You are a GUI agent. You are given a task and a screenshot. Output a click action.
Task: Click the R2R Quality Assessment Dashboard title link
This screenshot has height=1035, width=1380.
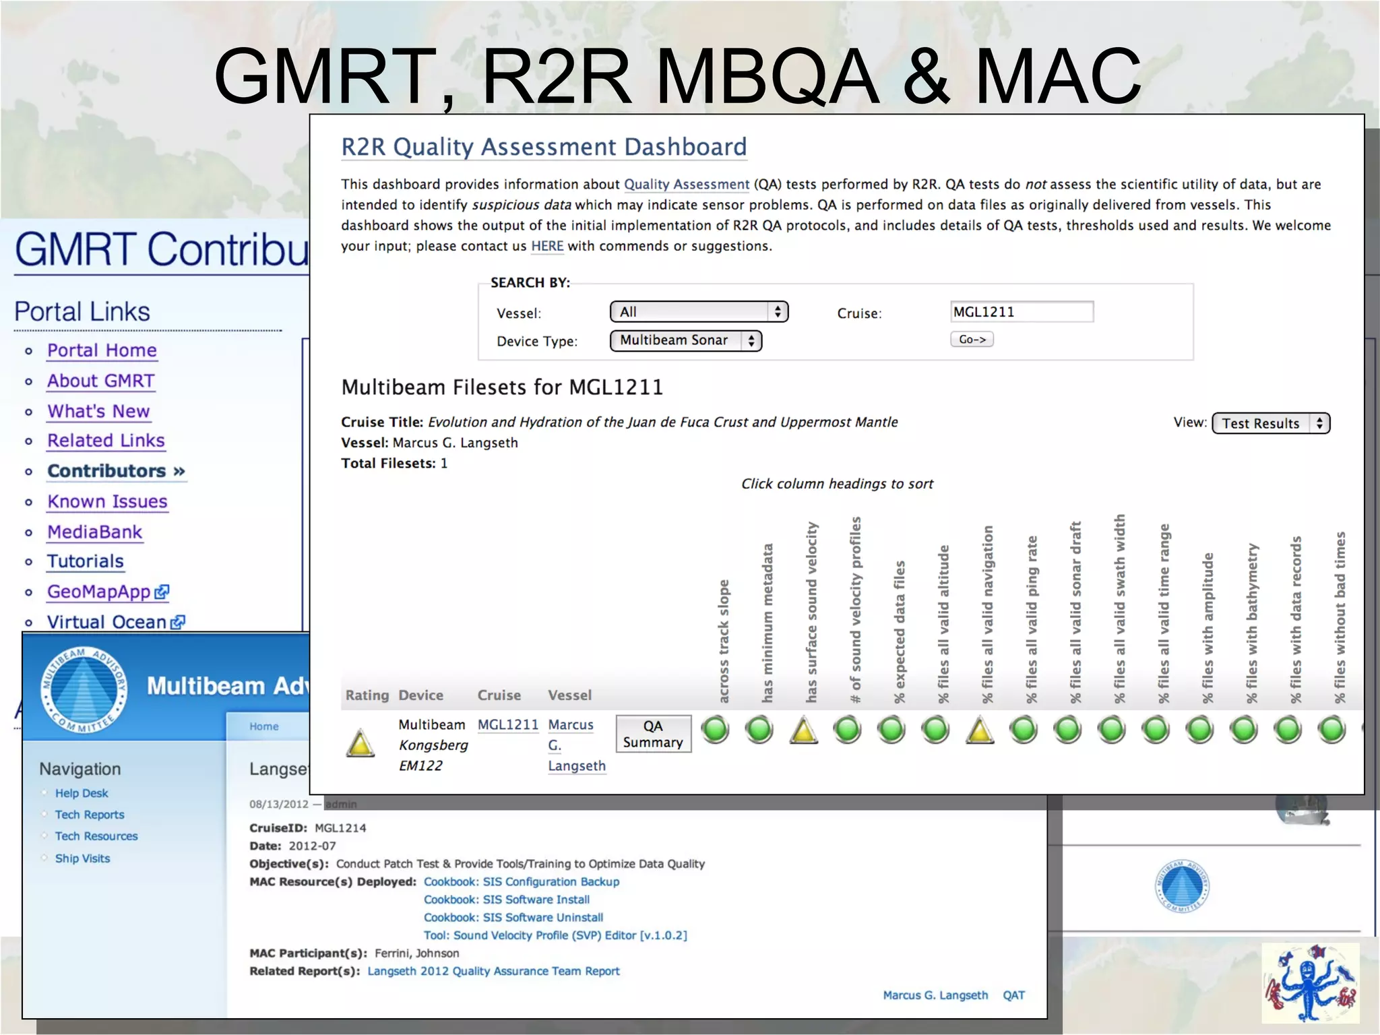click(x=544, y=147)
